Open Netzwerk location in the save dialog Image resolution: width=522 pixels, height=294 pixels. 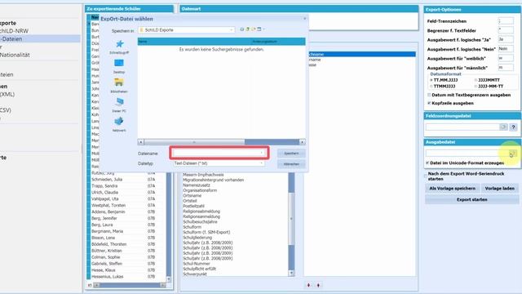tap(119, 124)
